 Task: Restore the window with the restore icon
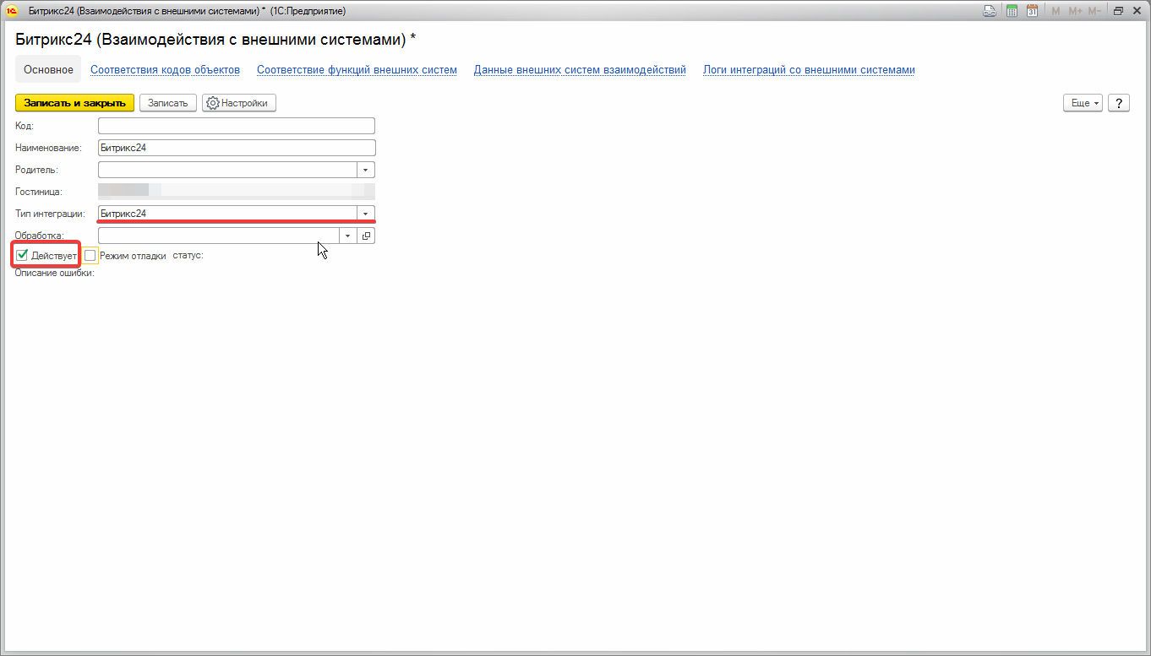[x=1118, y=11]
